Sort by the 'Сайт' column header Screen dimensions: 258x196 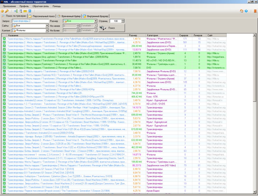click(216, 35)
